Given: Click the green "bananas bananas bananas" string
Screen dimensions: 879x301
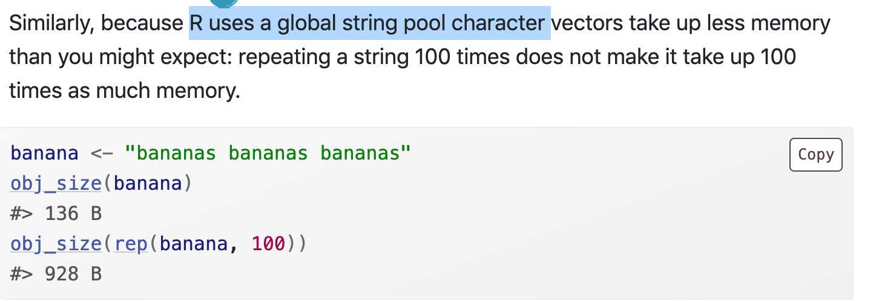Looking at the screenshot, I should (x=268, y=153).
